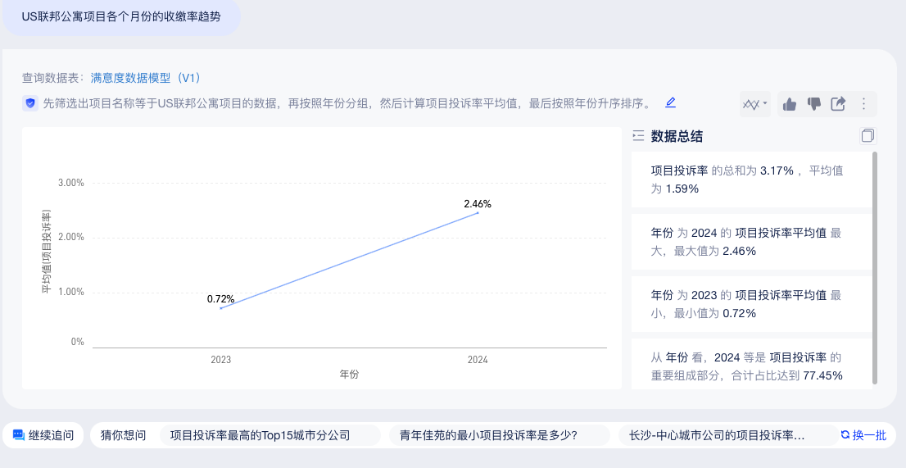This screenshot has height=468, width=906.
Task: Select suggestion 长沙-中心城市公司的项目投诉率…
Action: [727, 435]
